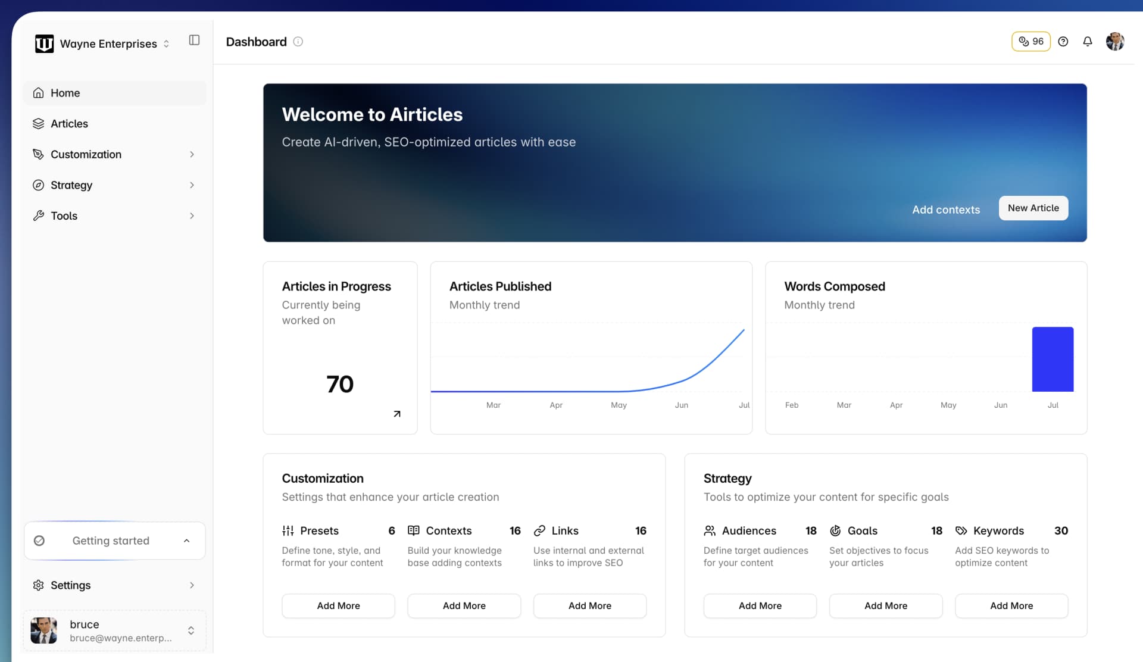Screen dimensions: 1143x662
Task: Expand the bruce account menu
Action: click(x=191, y=630)
